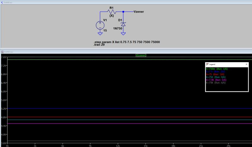Click the Legend window title icon

[x=207, y=64]
